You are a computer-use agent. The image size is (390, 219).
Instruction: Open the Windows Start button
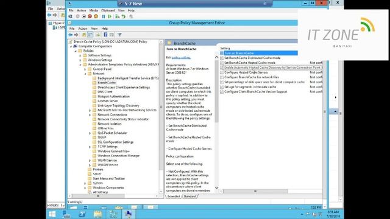pos(52,214)
